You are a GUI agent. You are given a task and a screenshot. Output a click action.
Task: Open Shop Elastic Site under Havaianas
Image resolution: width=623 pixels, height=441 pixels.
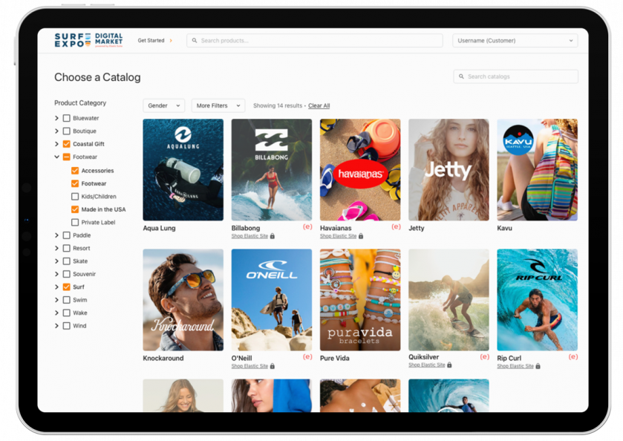338,236
